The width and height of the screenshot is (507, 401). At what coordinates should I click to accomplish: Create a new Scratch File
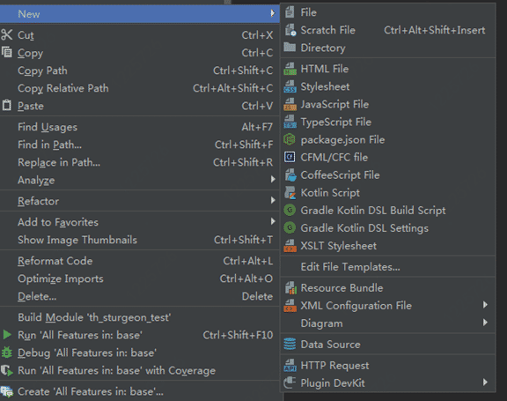[387, 30]
